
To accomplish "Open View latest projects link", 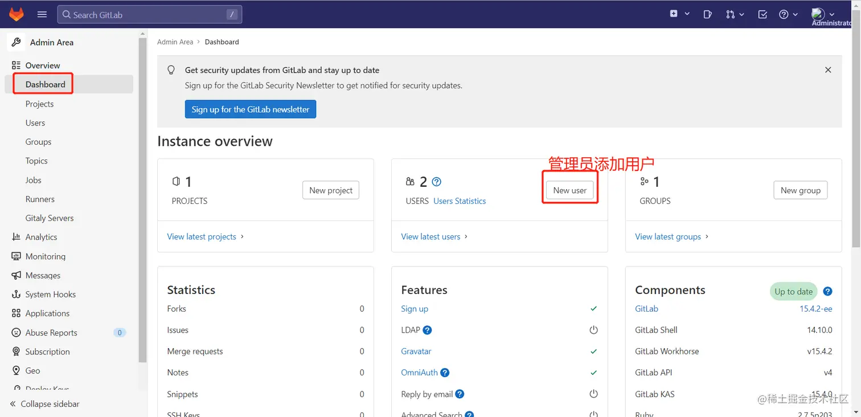I will 205,236.
